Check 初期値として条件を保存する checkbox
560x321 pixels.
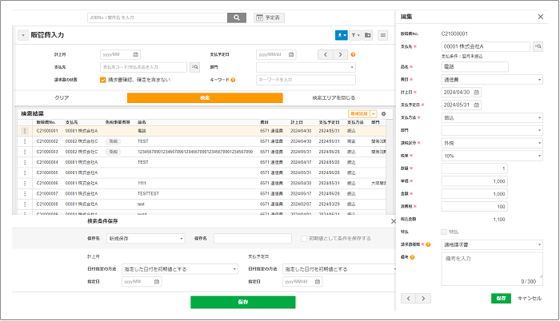coord(303,238)
